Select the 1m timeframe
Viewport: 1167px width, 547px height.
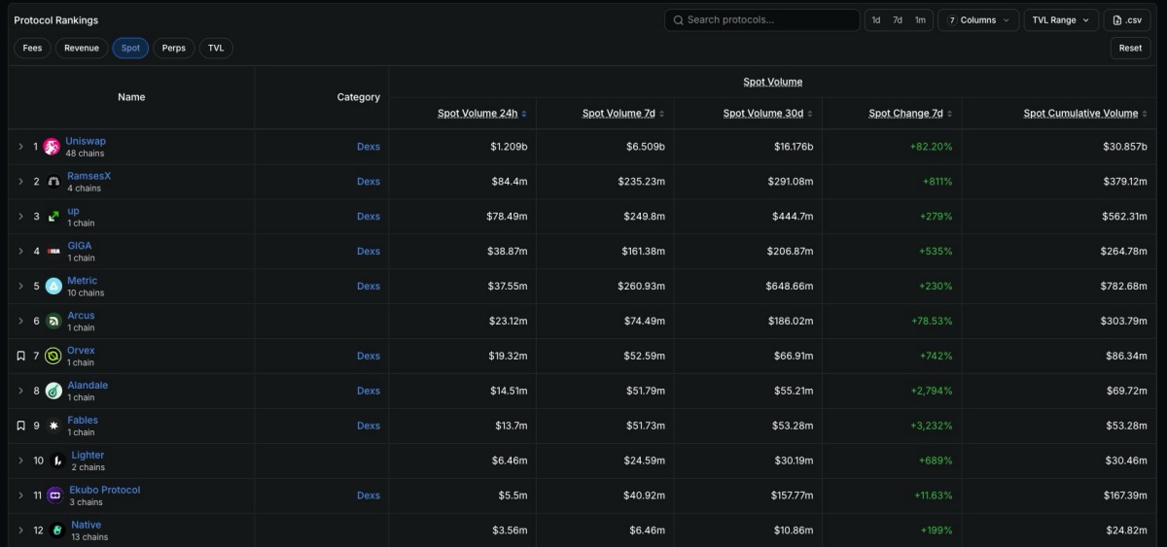point(920,20)
